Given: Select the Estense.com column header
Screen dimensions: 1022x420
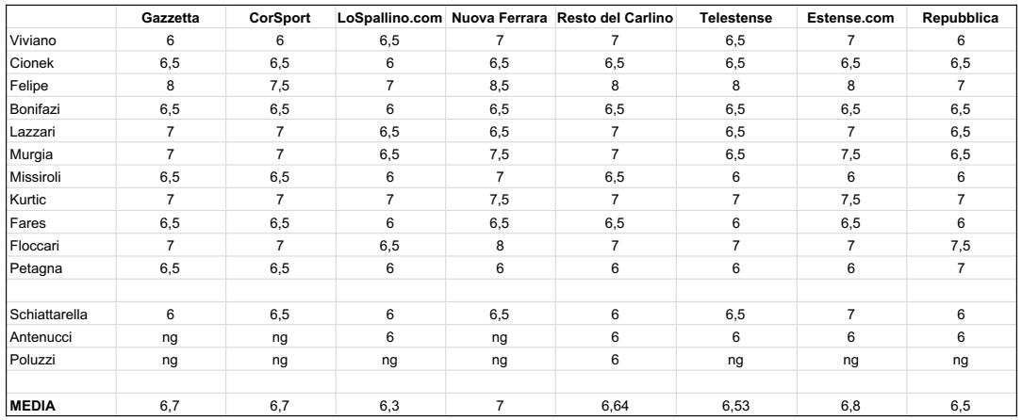Looking at the screenshot, I should tap(850, 18).
